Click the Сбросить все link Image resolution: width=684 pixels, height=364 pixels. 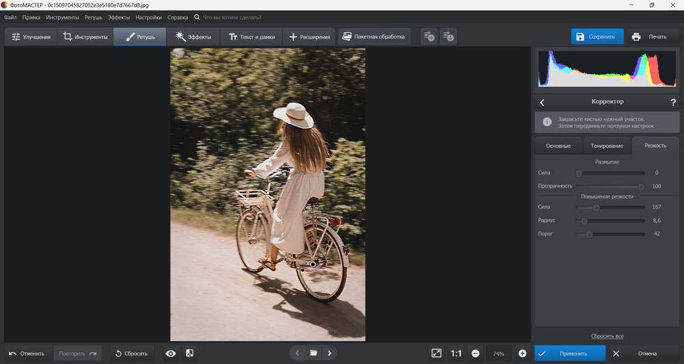[607, 336]
